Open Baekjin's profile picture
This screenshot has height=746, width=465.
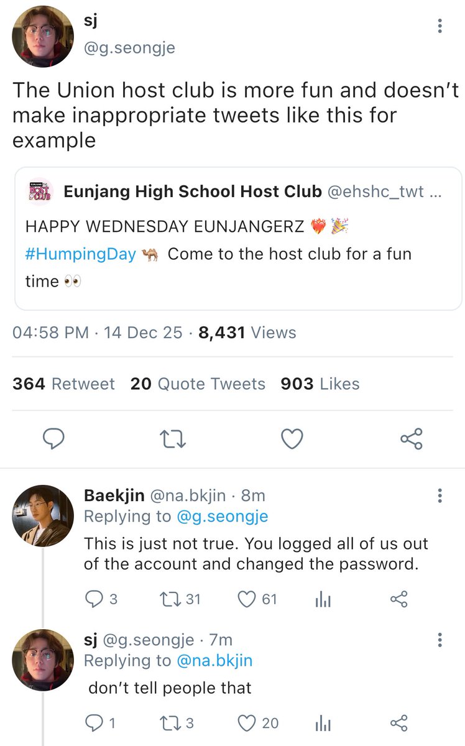[x=43, y=515]
